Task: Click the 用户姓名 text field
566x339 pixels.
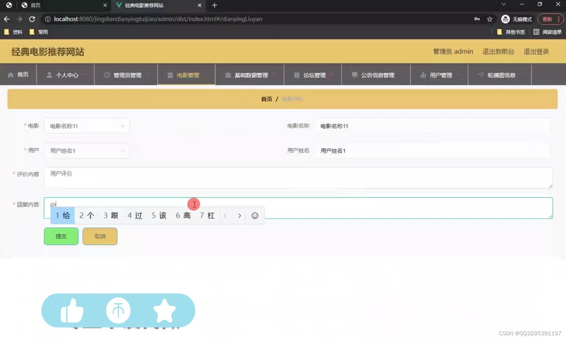Action: pyautogui.click(x=433, y=151)
